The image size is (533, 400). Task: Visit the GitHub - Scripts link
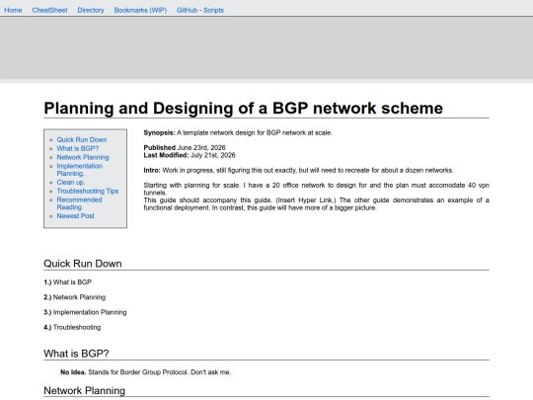pyautogui.click(x=199, y=10)
